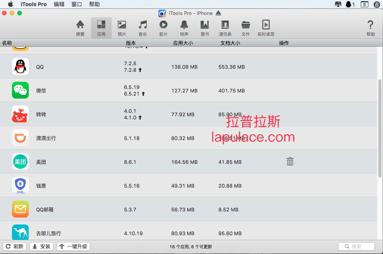383x254 pixels.
Task: Click the 帮助 question mark icon
Action: (x=370, y=25)
